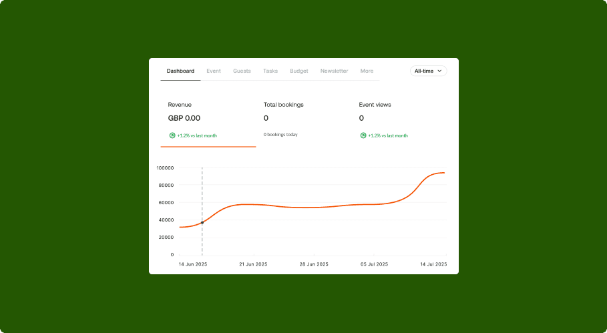This screenshot has height=333, width=607.
Task: Select the Tasks tab
Action: point(270,71)
